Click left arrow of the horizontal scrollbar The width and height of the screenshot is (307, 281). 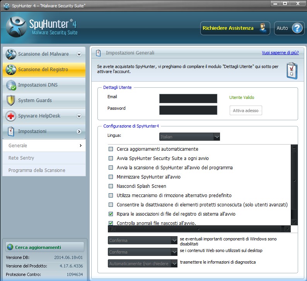111,228
